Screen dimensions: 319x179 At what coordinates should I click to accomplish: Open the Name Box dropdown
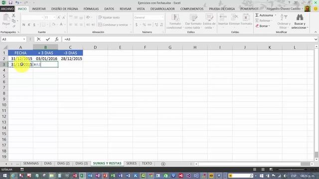[24, 39]
